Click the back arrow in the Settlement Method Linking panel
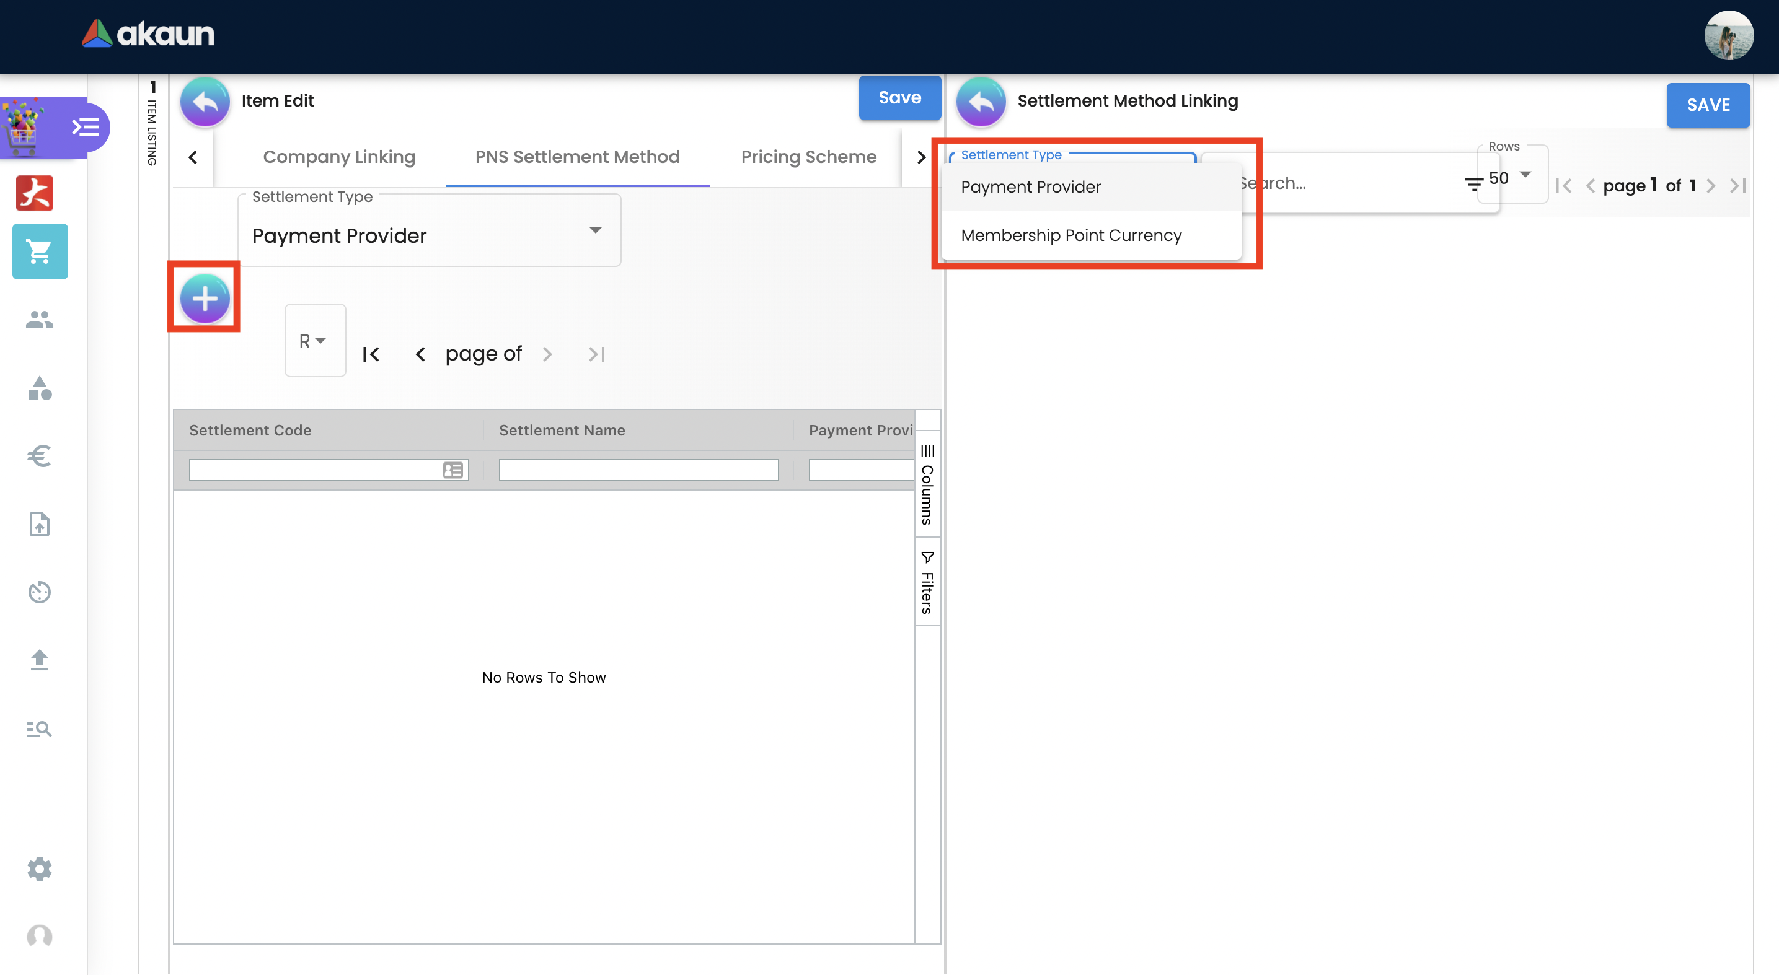 (x=981, y=102)
